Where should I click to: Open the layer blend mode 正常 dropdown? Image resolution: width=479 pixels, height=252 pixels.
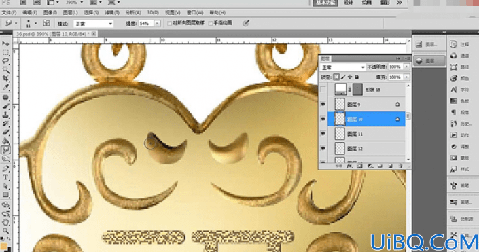click(x=342, y=67)
